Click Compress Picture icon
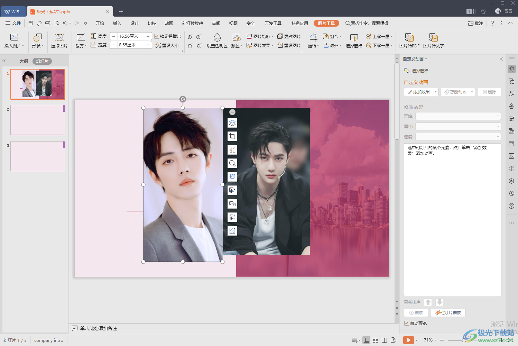The height and width of the screenshot is (346, 518). (59, 37)
